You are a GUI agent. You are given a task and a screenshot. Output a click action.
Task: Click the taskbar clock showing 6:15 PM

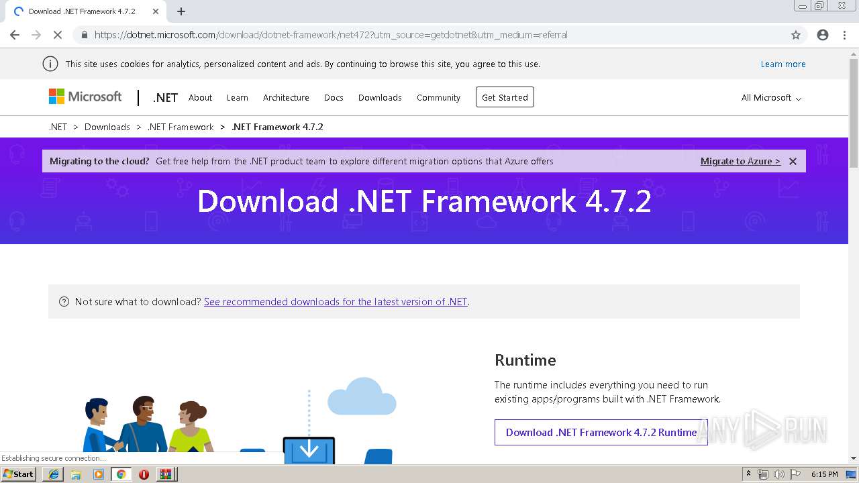(x=824, y=474)
